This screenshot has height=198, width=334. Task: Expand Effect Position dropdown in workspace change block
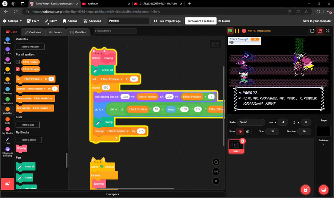(118, 131)
